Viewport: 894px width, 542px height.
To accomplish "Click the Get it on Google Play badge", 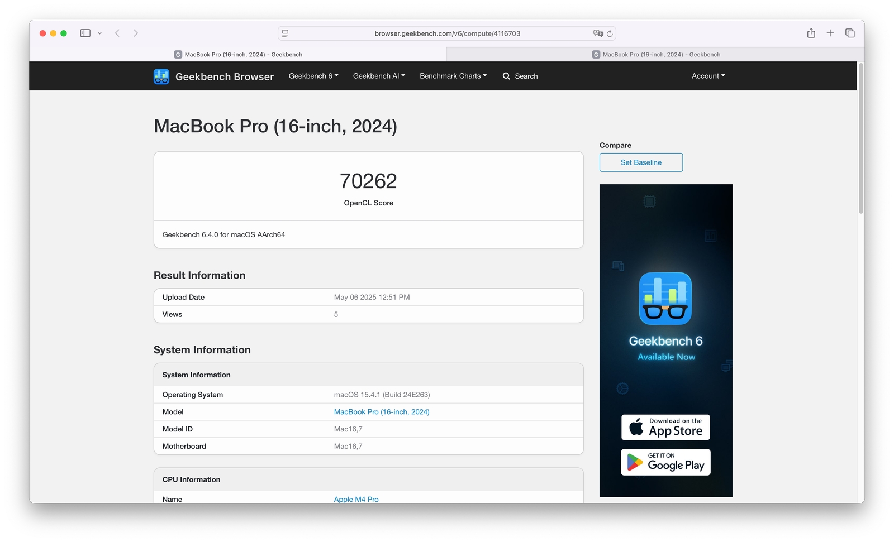I will pos(665,462).
